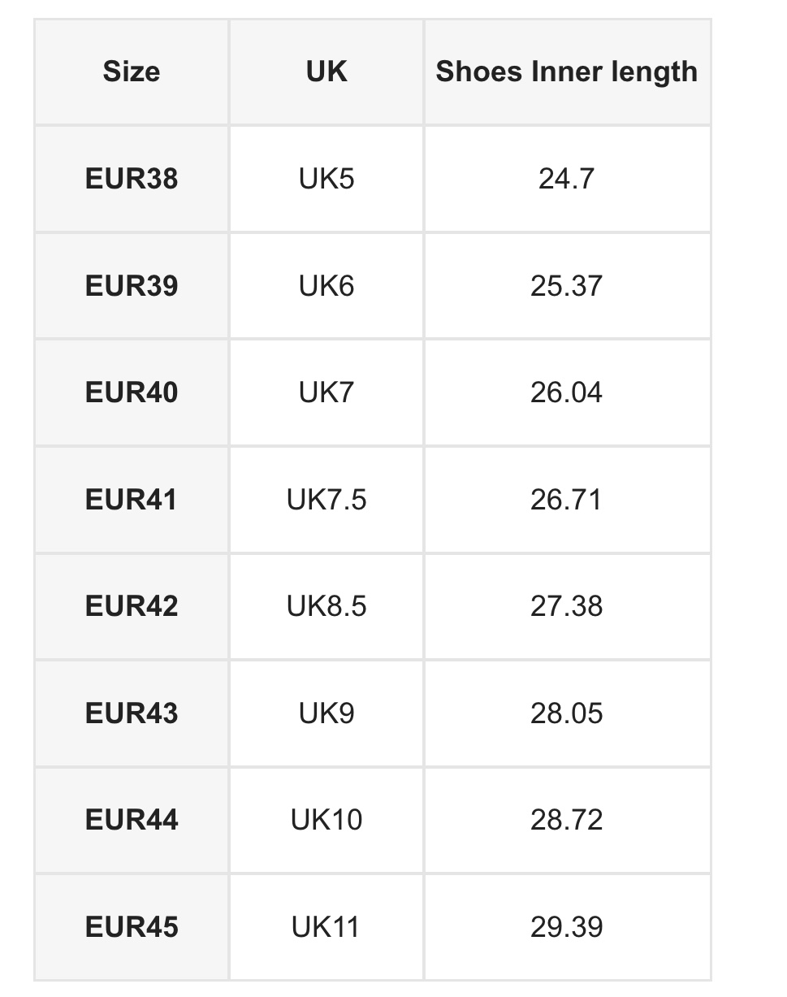Click the UK column header
The width and height of the screenshot is (787, 997).
click(x=326, y=72)
